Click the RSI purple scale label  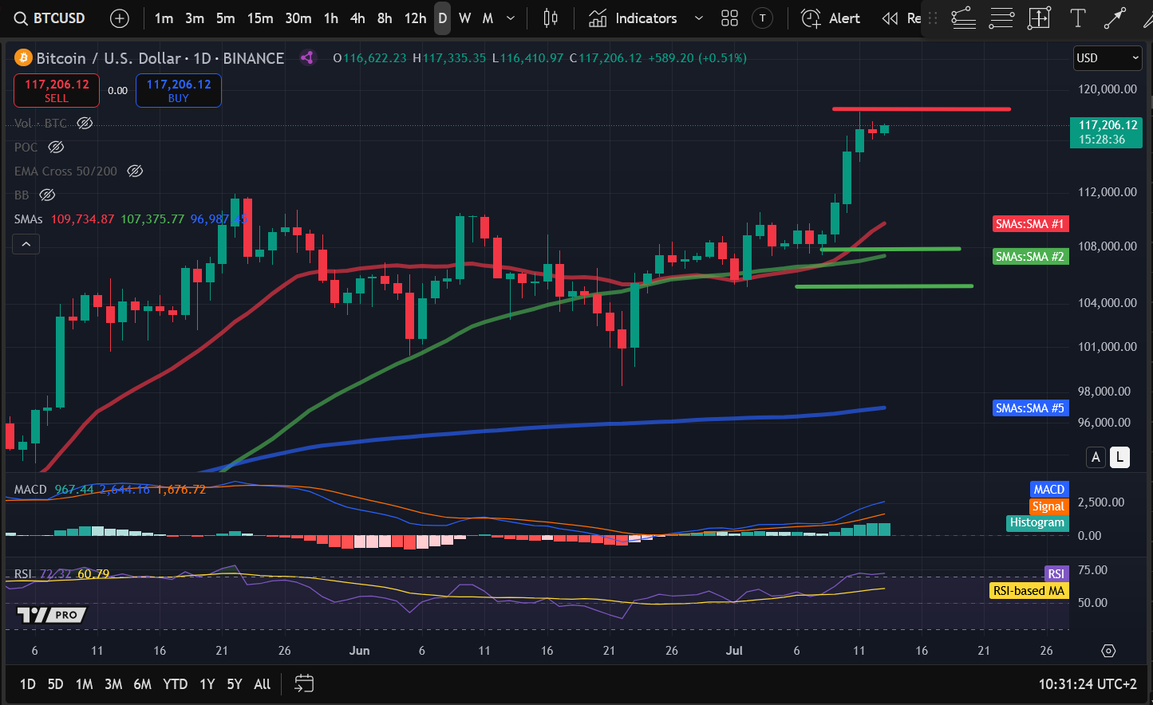[x=1056, y=574]
